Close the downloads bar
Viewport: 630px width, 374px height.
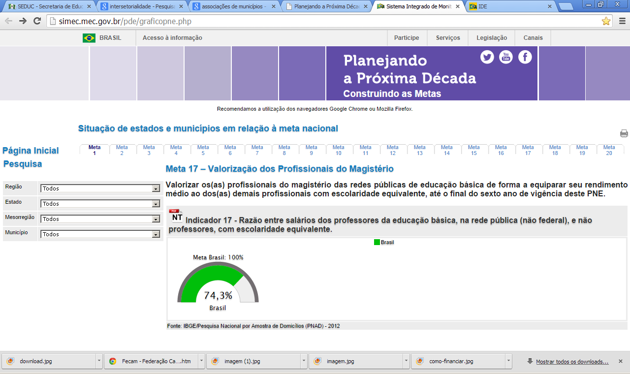(621, 361)
